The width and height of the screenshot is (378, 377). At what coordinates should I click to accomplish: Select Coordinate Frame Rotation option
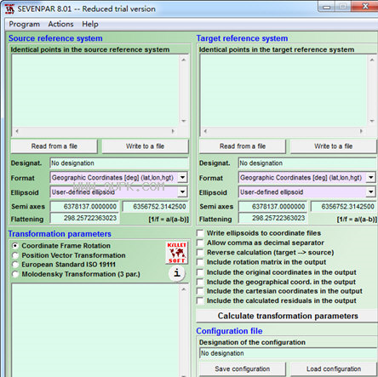(x=15, y=246)
